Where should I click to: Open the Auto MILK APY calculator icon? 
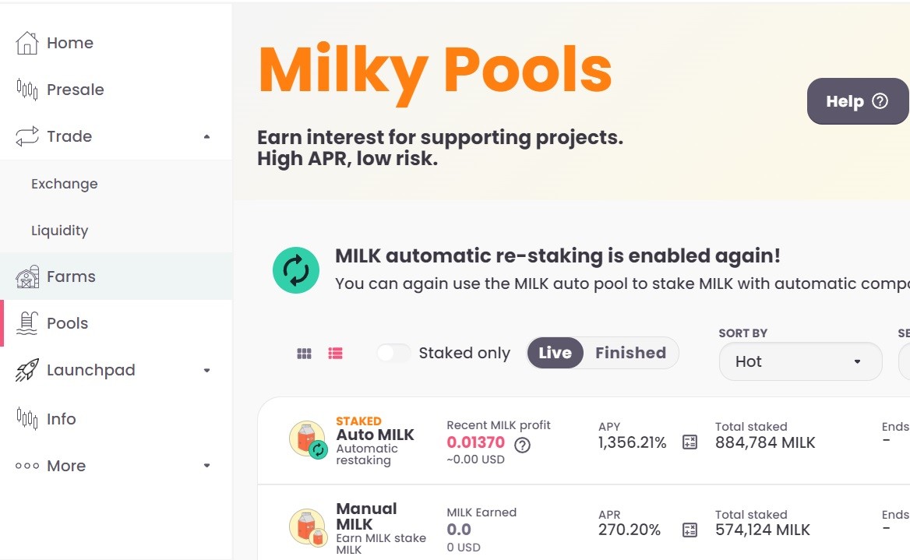coord(690,442)
